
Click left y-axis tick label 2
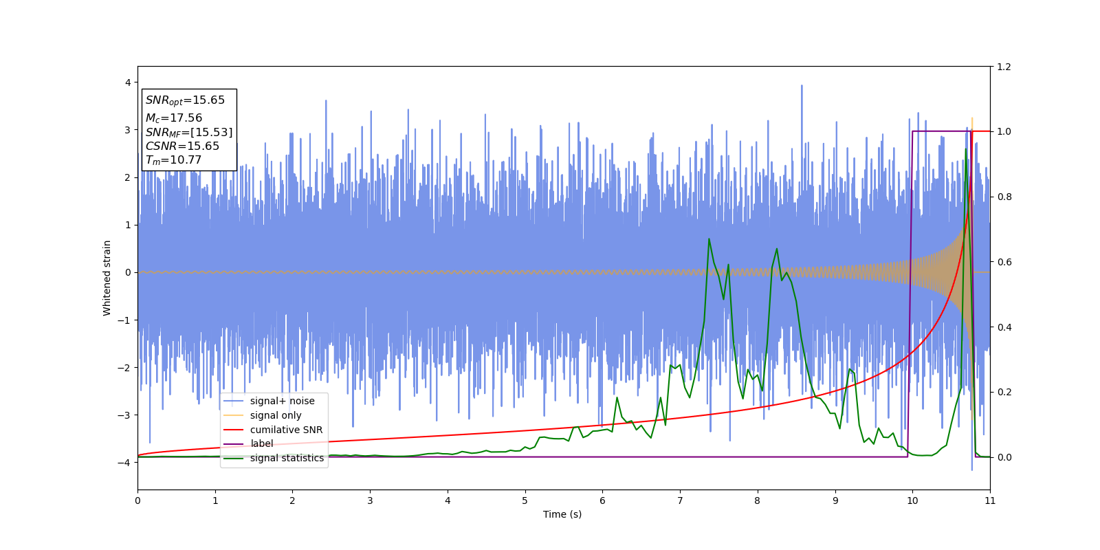tap(128, 177)
